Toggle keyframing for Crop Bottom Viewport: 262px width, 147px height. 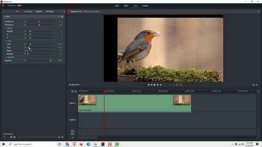coord(25,54)
